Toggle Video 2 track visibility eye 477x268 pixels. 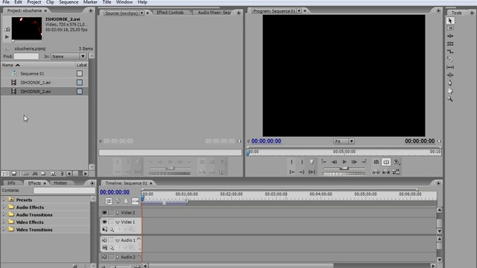coord(104,213)
